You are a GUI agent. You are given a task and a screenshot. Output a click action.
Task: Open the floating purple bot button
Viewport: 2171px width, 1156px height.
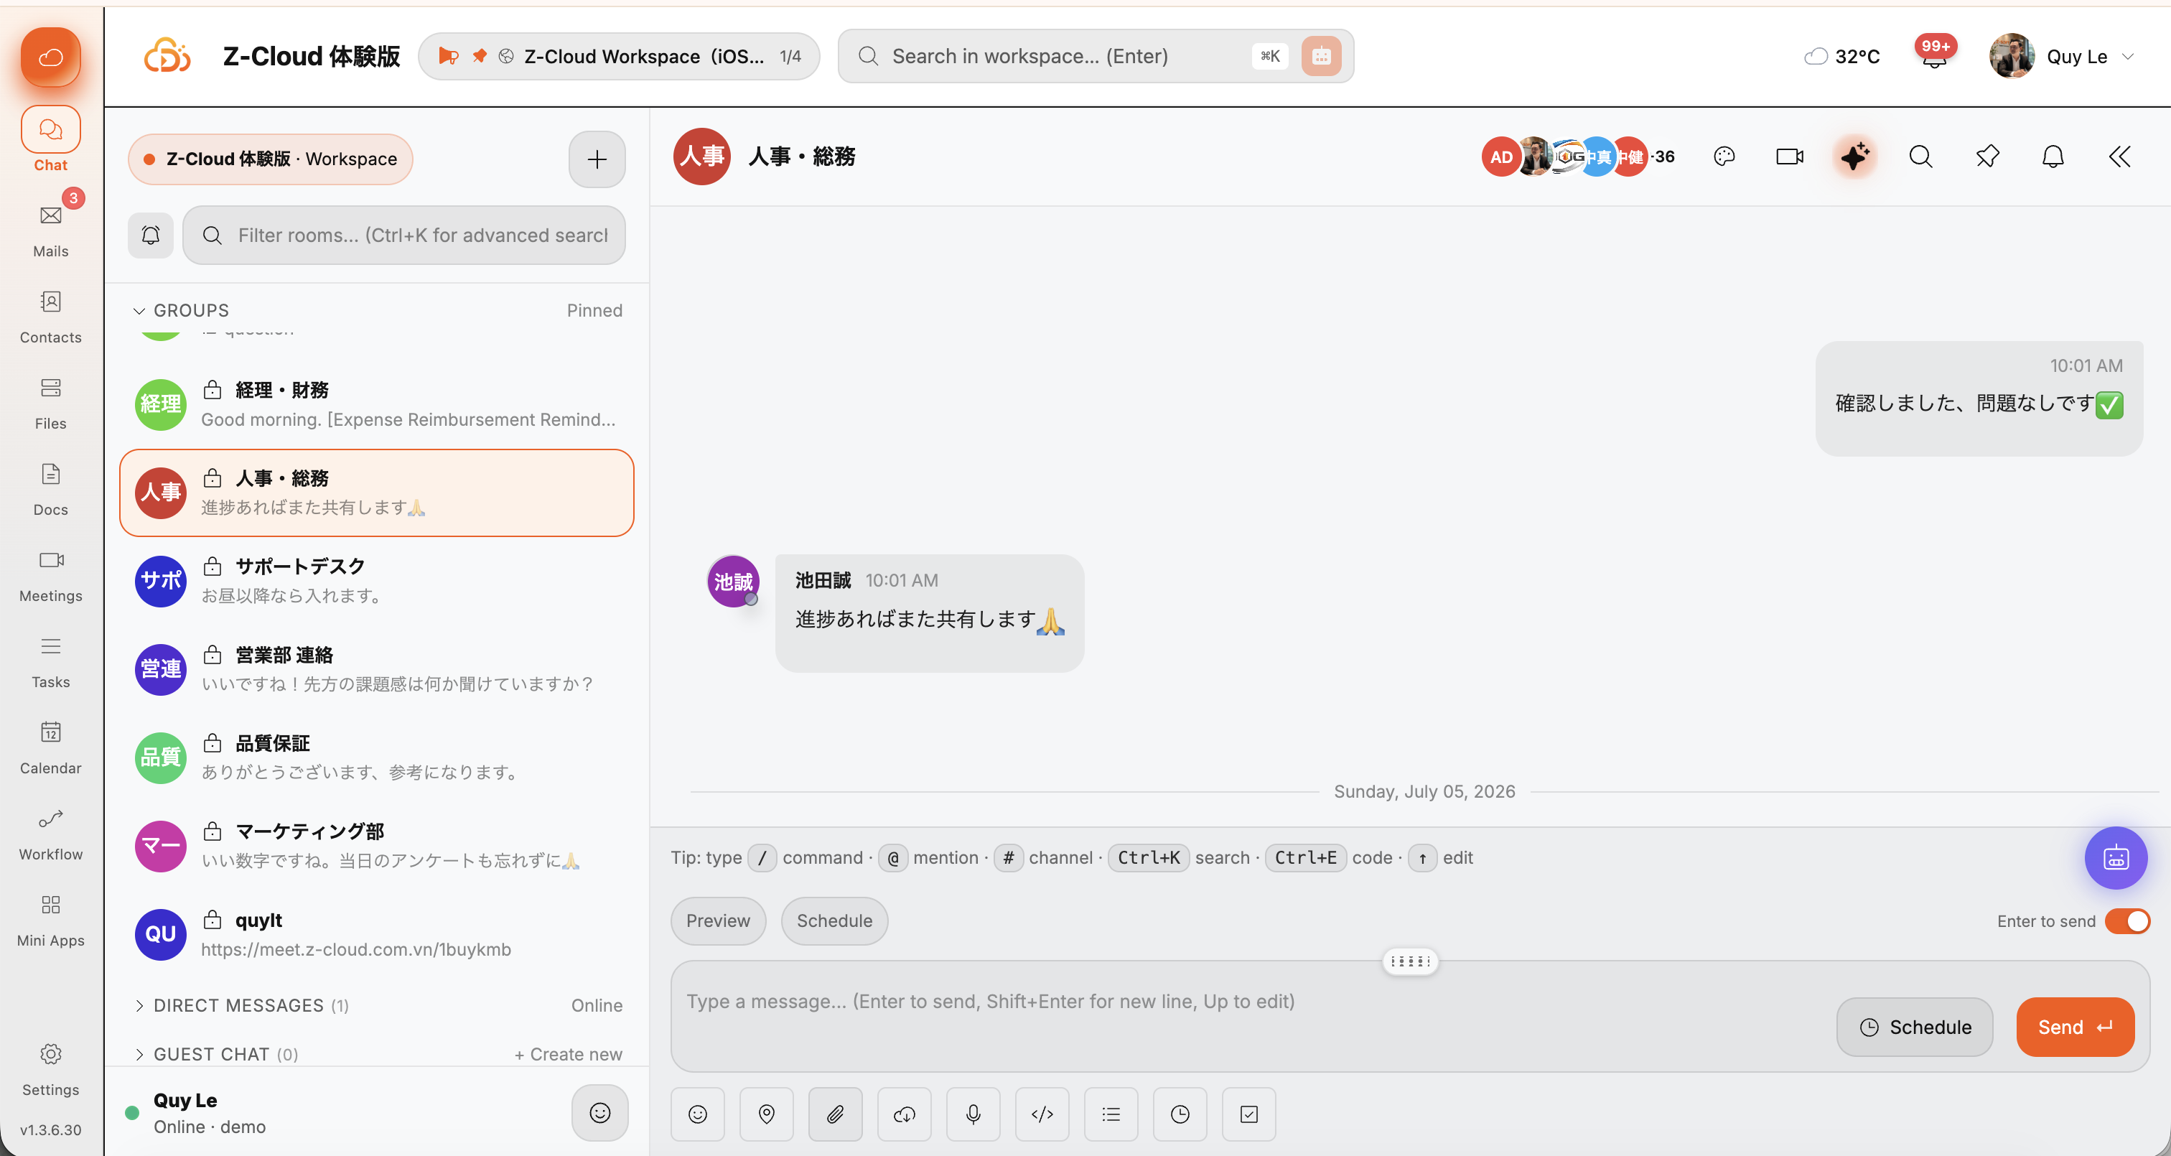pos(2116,858)
